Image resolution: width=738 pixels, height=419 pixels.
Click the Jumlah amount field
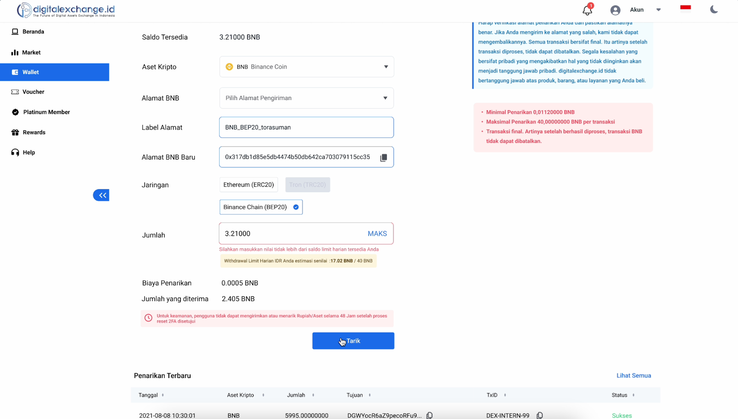pyautogui.click(x=306, y=234)
